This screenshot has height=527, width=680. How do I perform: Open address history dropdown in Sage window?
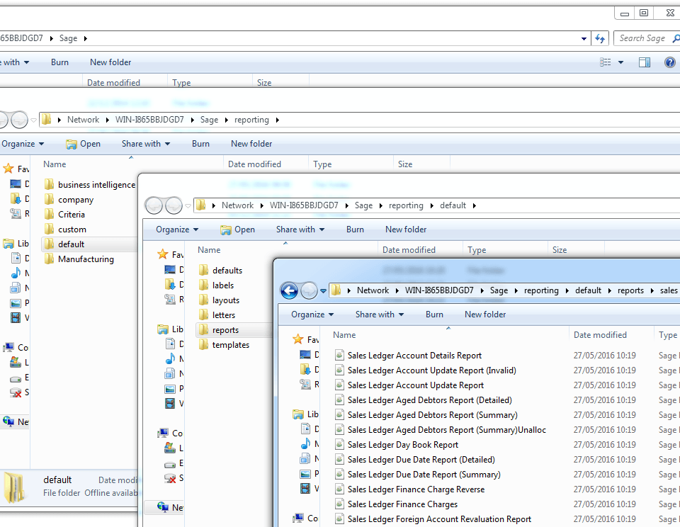584,38
